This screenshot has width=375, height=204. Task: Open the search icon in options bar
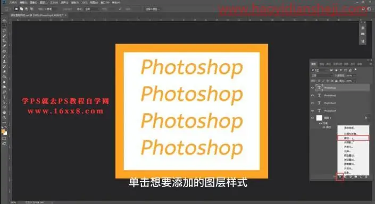click(x=363, y=9)
